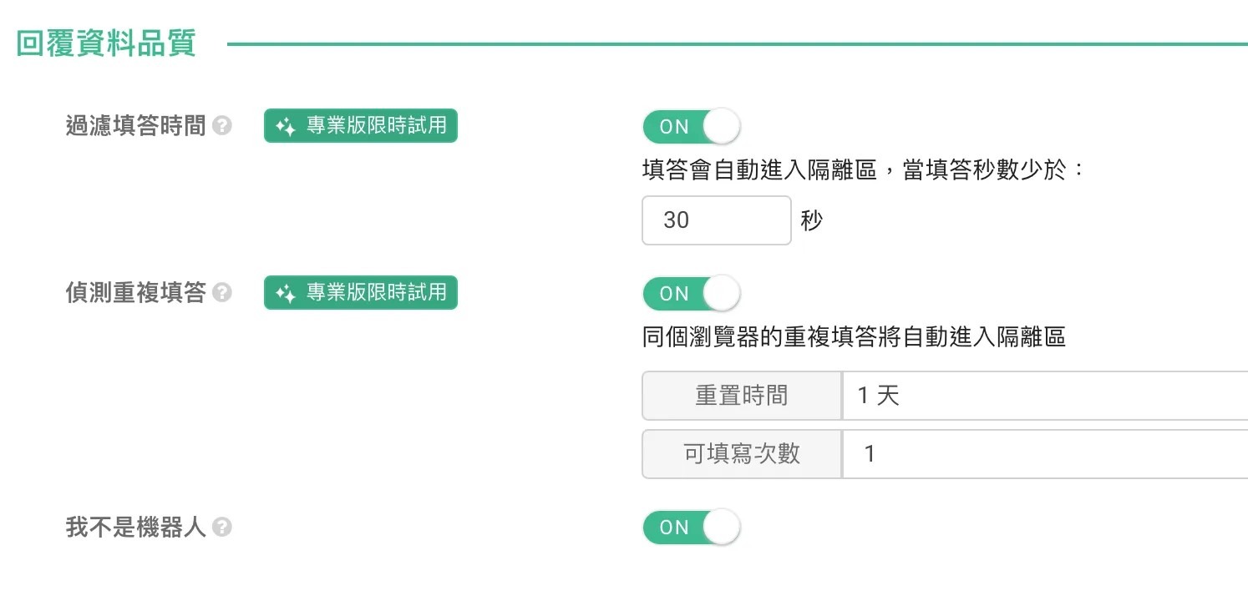1248x596 pixels.
Task: Open the 可填寫次數 dropdown showing 1
Action: tap(1045, 454)
